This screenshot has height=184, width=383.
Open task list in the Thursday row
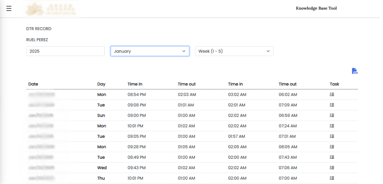(332, 178)
